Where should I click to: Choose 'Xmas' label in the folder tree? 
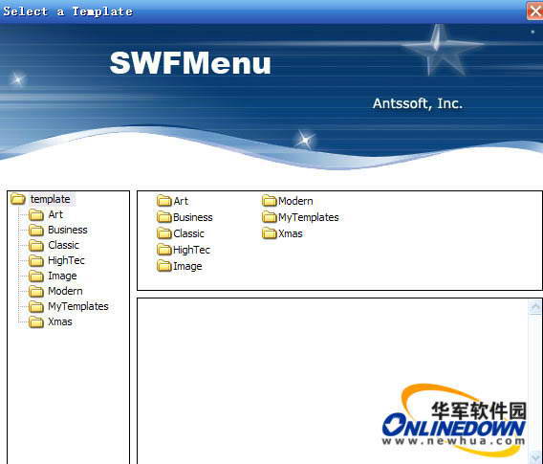click(x=60, y=321)
